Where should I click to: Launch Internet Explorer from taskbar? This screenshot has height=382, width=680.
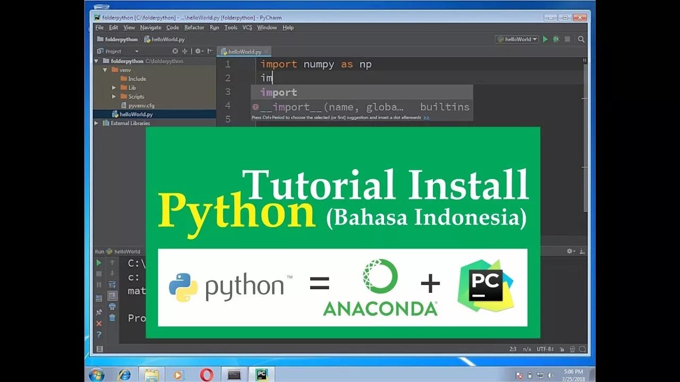124,375
